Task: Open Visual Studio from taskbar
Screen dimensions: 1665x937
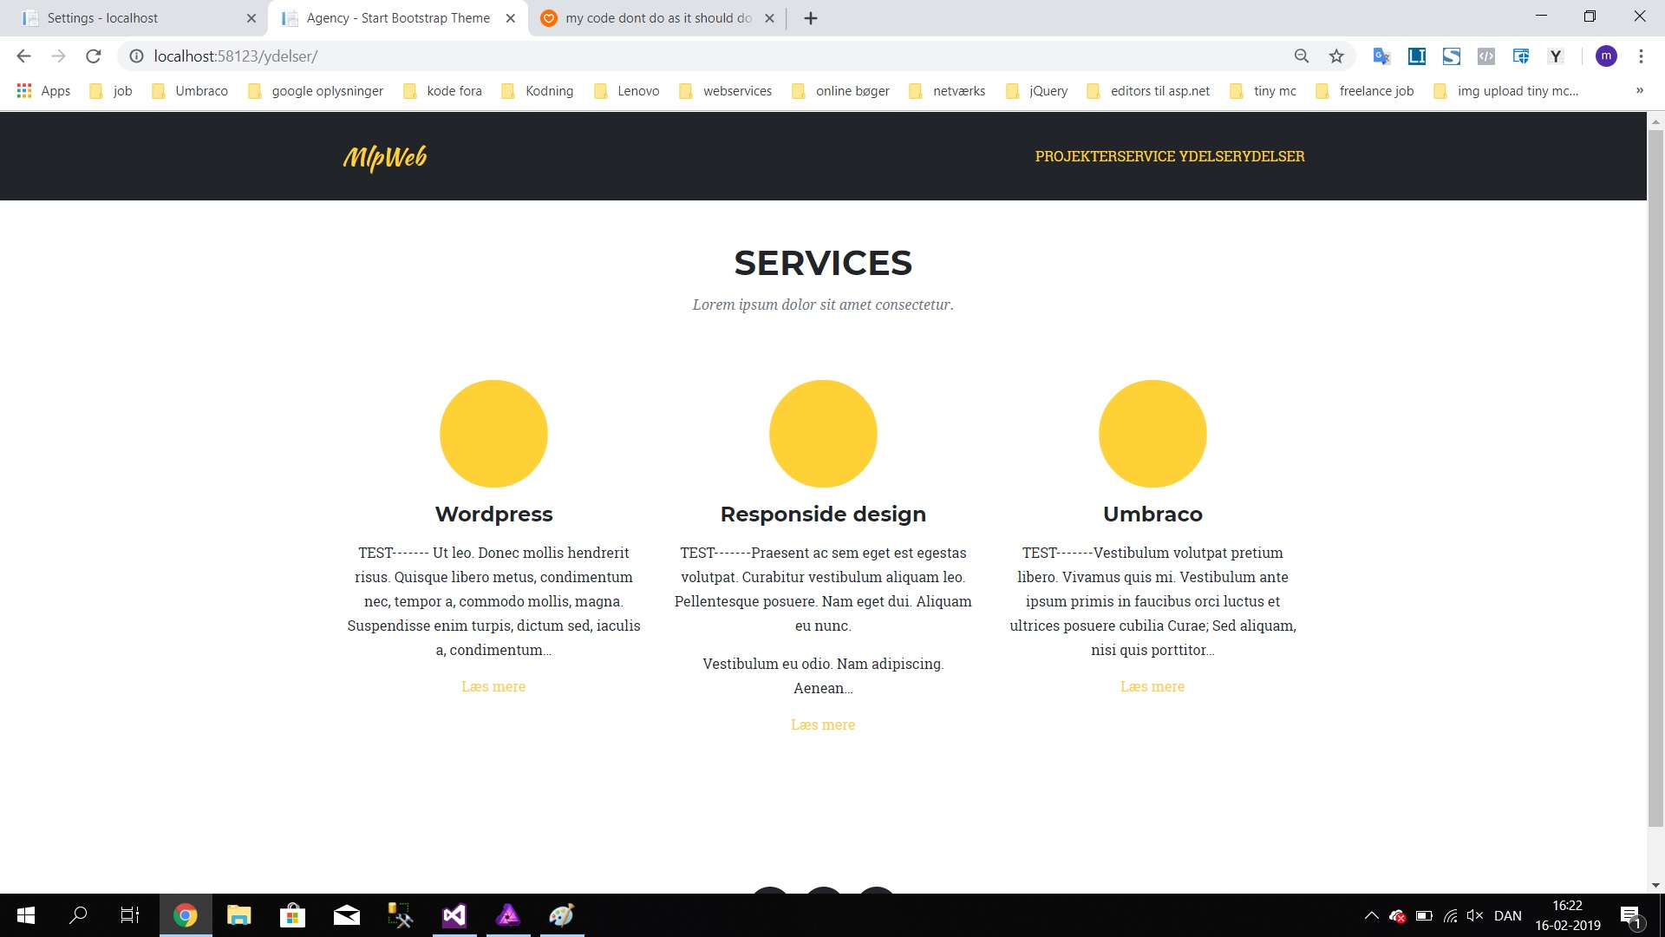Action: (x=454, y=915)
